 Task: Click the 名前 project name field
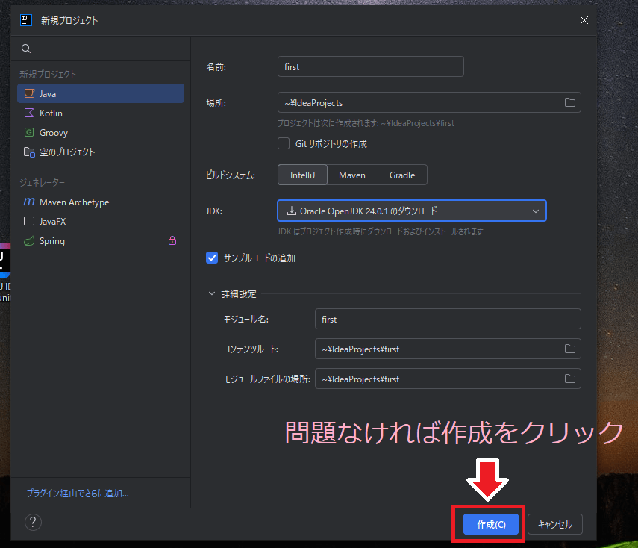(371, 66)
